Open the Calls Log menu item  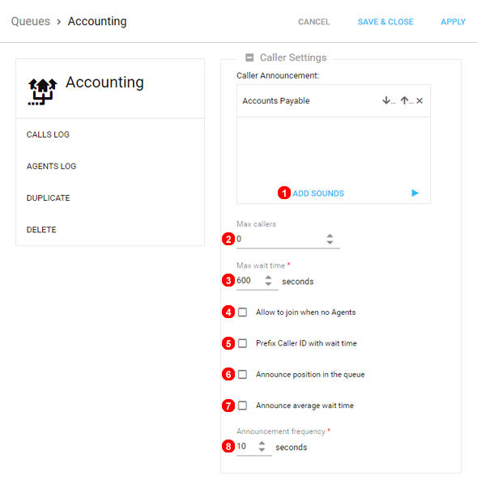48,134
